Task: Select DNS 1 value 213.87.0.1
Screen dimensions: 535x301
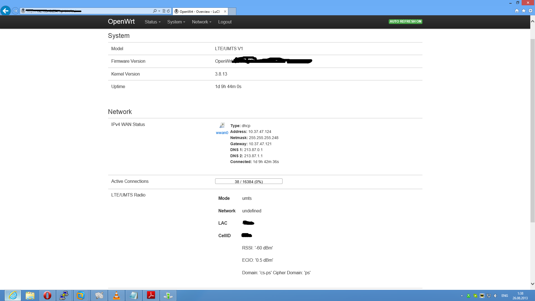Action: [x=253, y=150]
